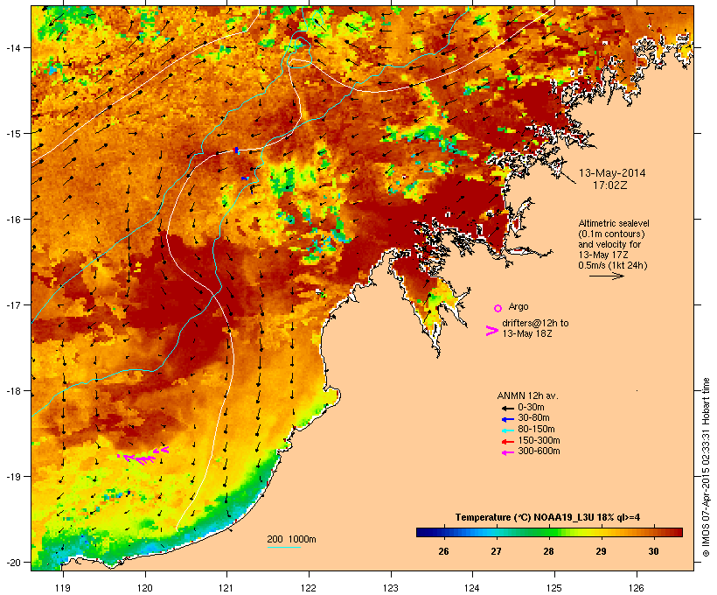Click the magenta Argo circle marker
717x595 pixels.
tap(498, 308)
